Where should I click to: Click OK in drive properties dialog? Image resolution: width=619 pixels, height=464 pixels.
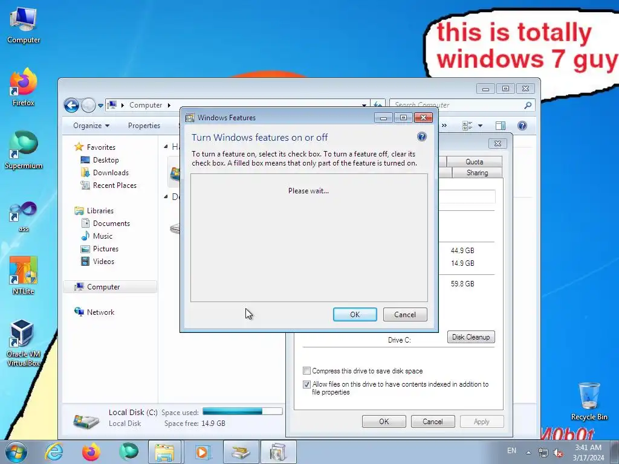pyautogui.click(x=384, y=421)
